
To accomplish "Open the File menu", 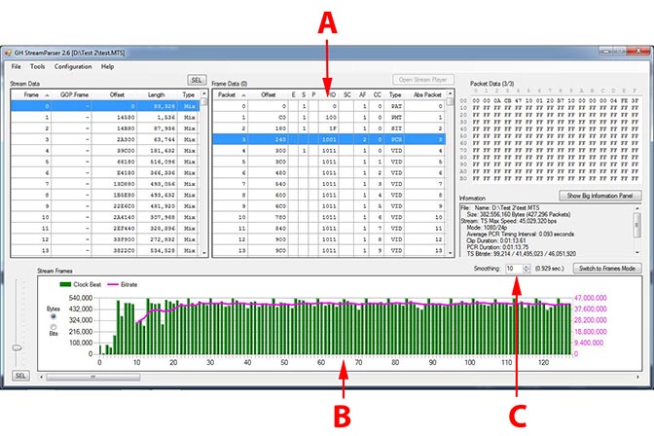I will [17, 66].
